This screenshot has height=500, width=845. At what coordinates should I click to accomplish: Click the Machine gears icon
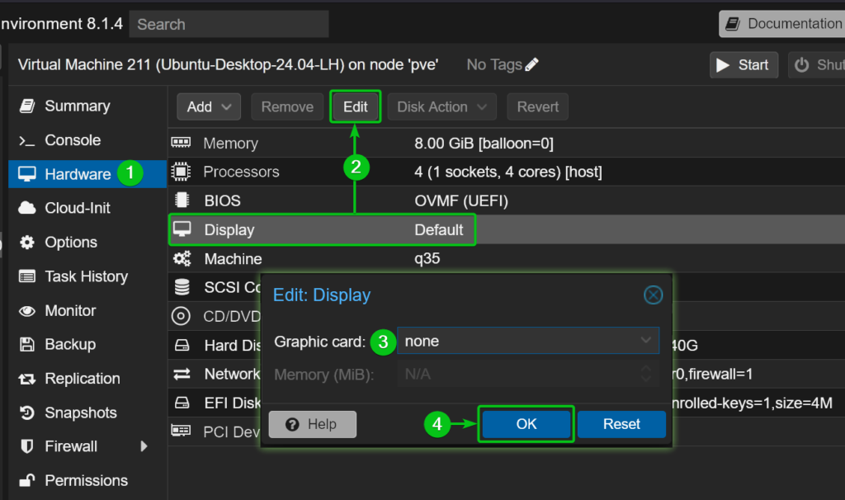[182, 258]
